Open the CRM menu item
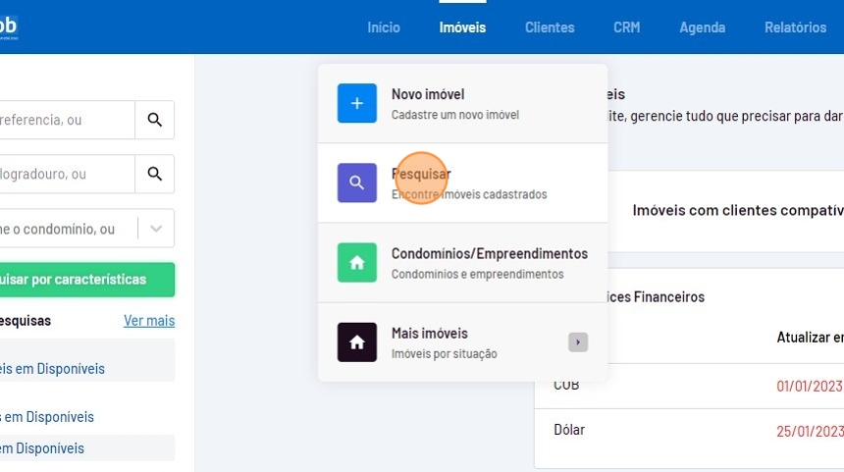This screenshot has height=472, width=844. 626,27
